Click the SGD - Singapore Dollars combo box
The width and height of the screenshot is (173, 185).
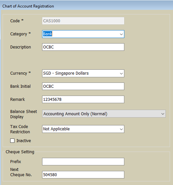point(83,73)
